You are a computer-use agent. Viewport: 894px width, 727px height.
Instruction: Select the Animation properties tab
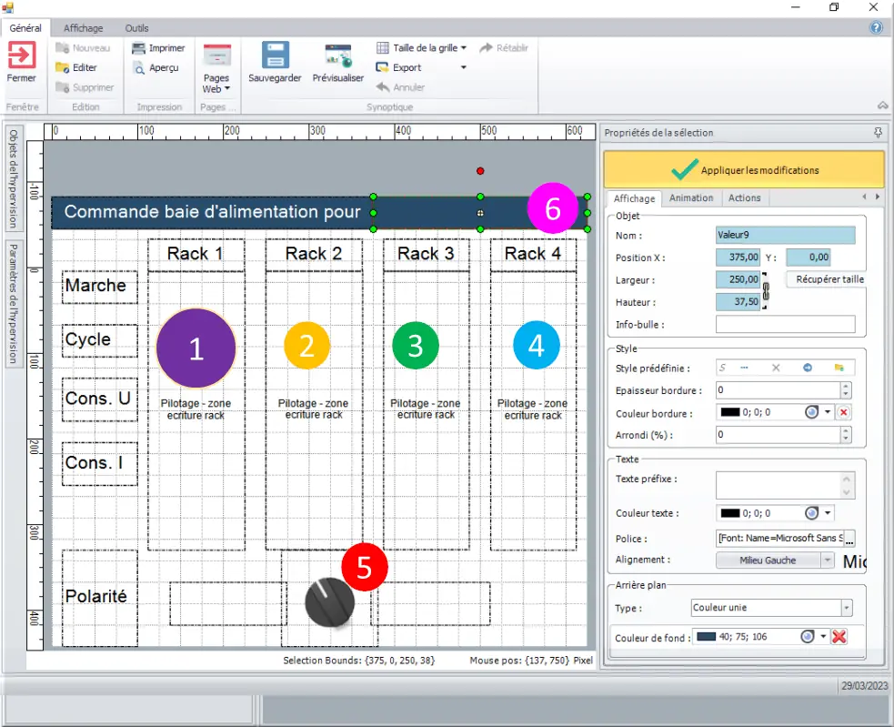click(691, 198)
